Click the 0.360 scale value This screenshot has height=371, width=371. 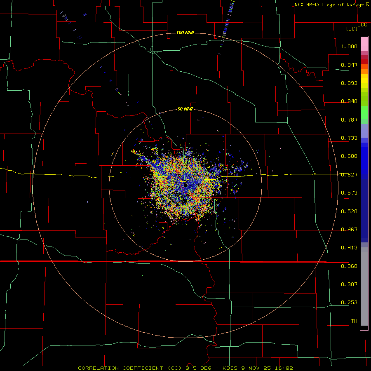coord(349,266)
